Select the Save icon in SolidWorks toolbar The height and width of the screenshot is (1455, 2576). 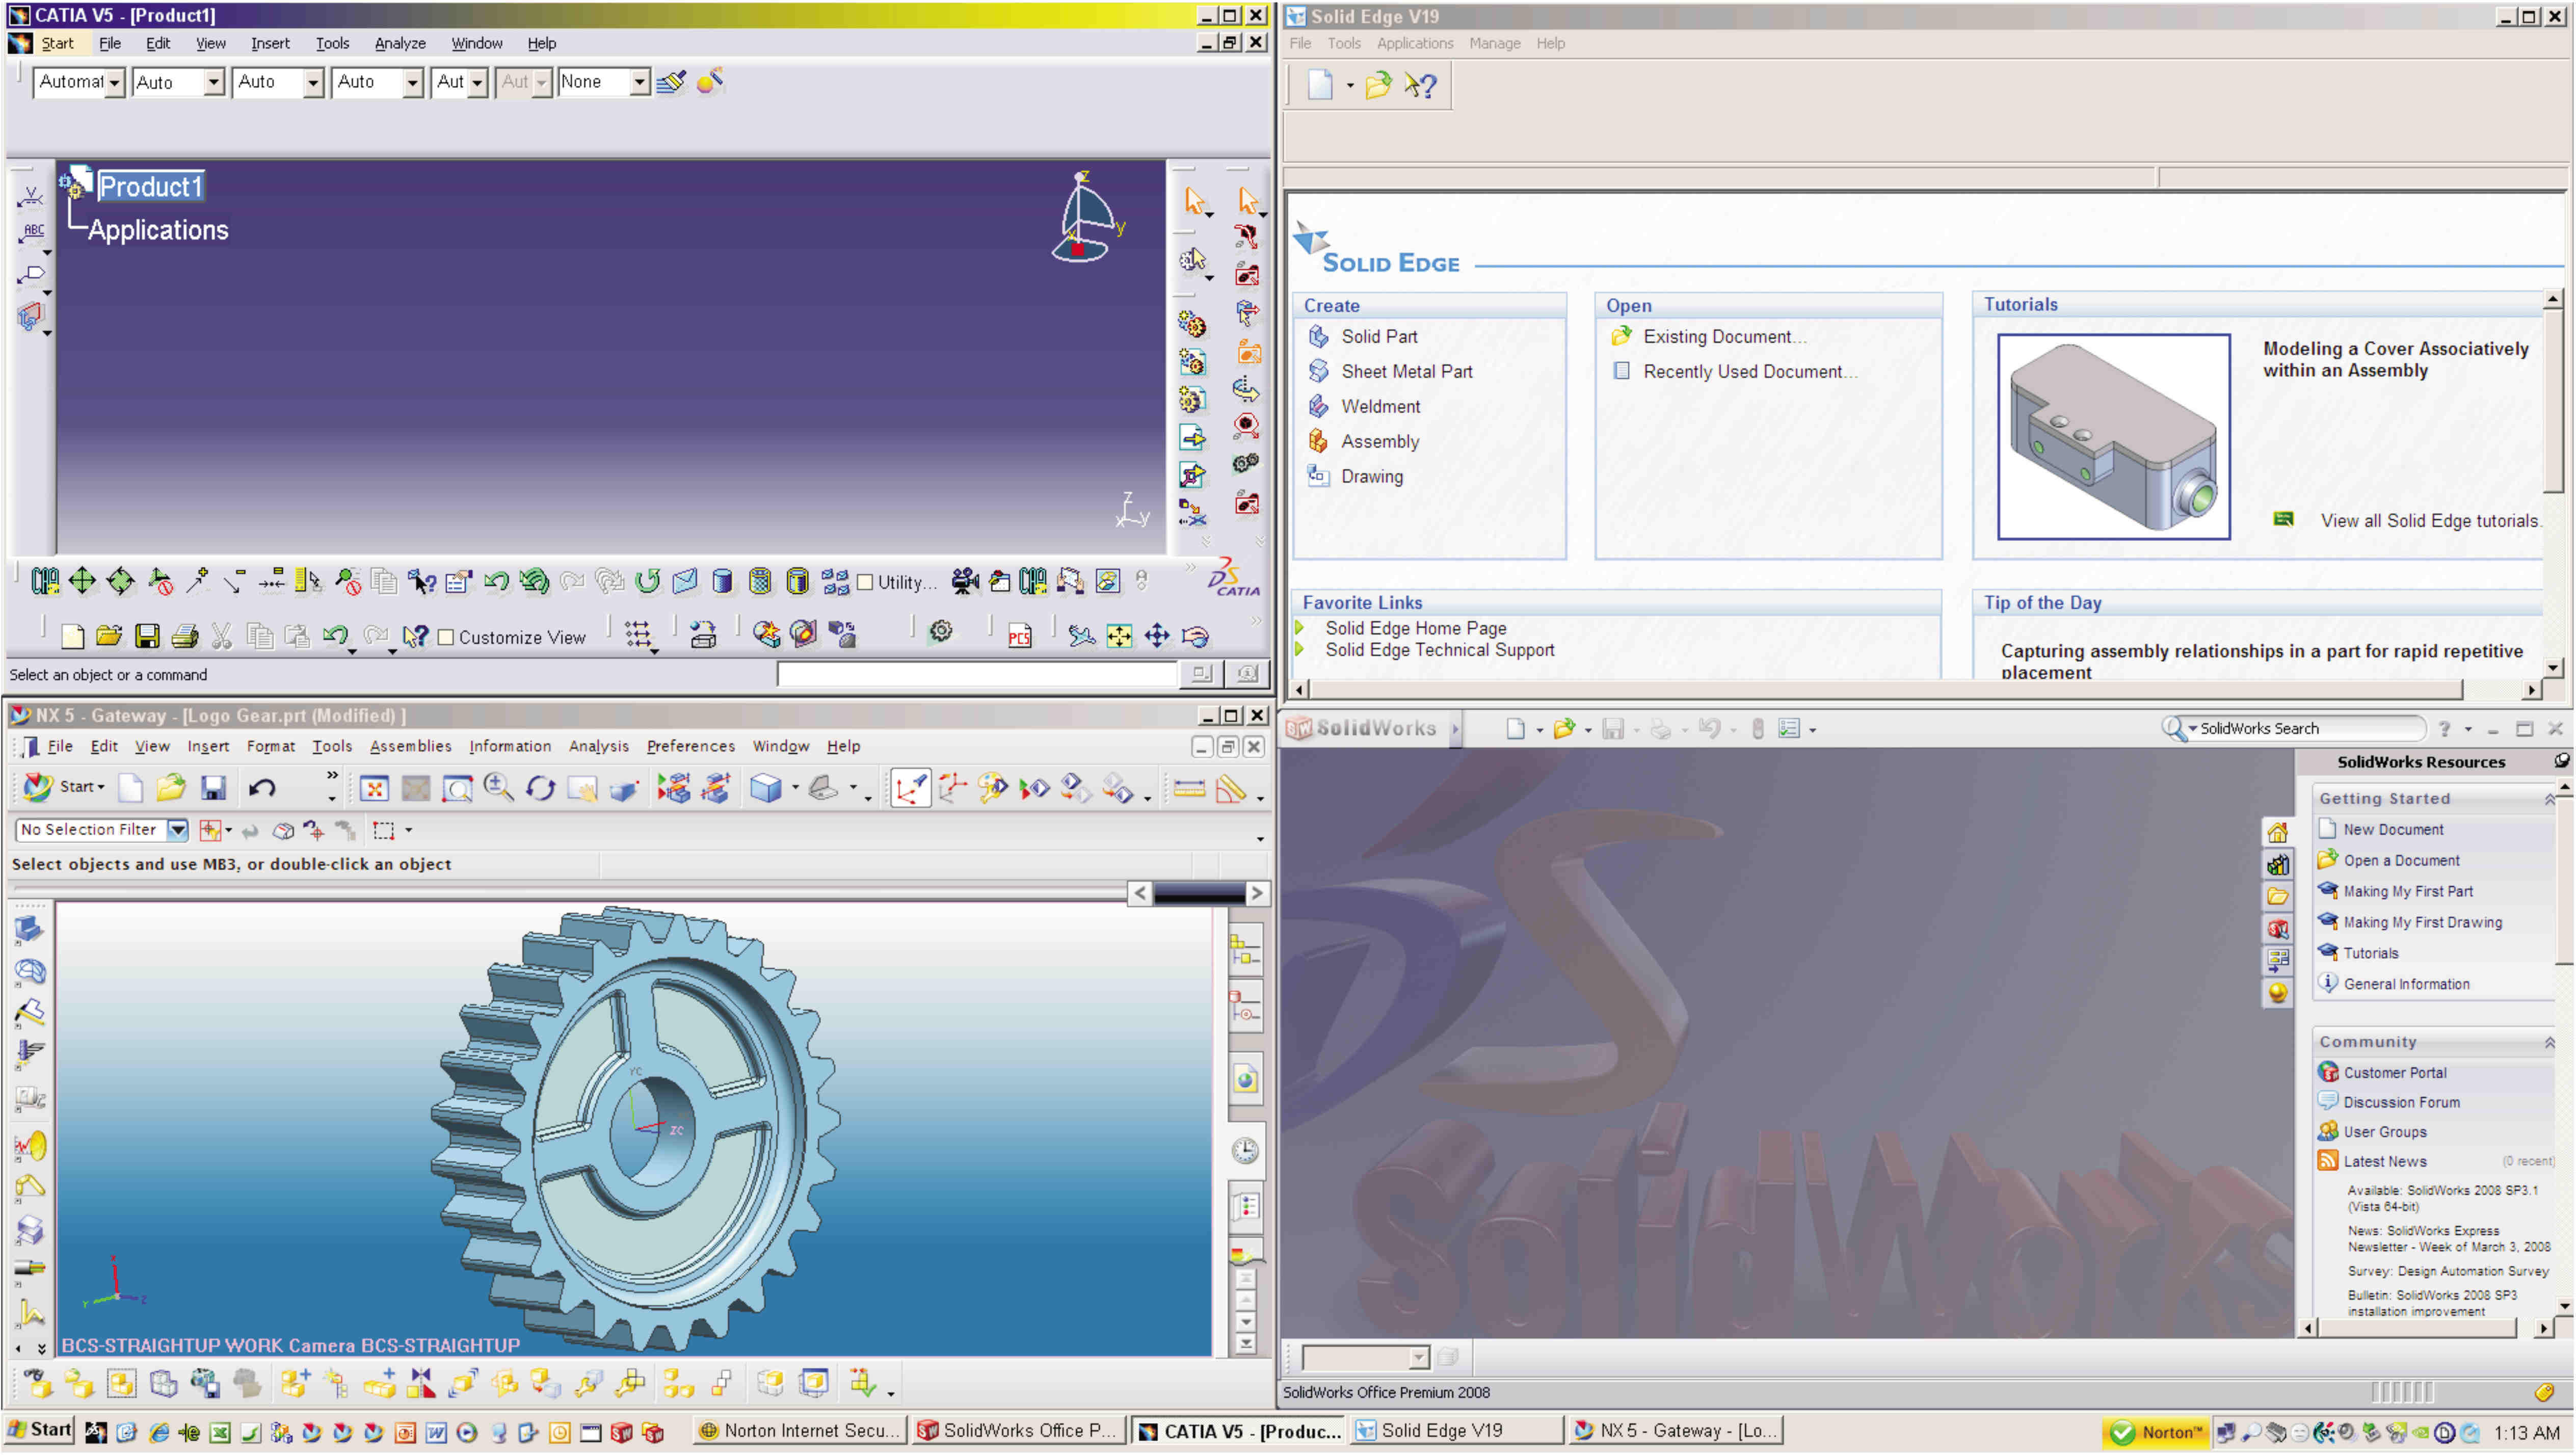pos(1613,728)
